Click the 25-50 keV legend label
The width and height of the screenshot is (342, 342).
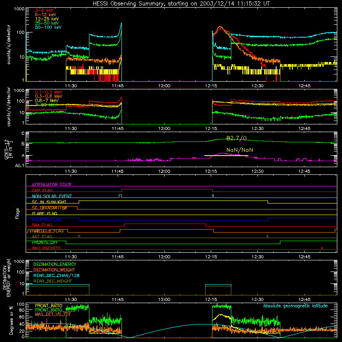(x=47, y=23)
